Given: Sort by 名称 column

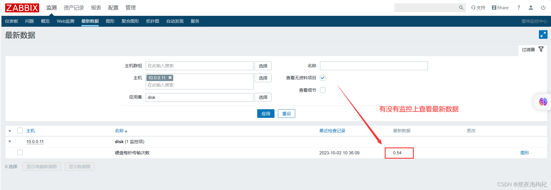Looking at the screenshot, I should click(121, 131).
